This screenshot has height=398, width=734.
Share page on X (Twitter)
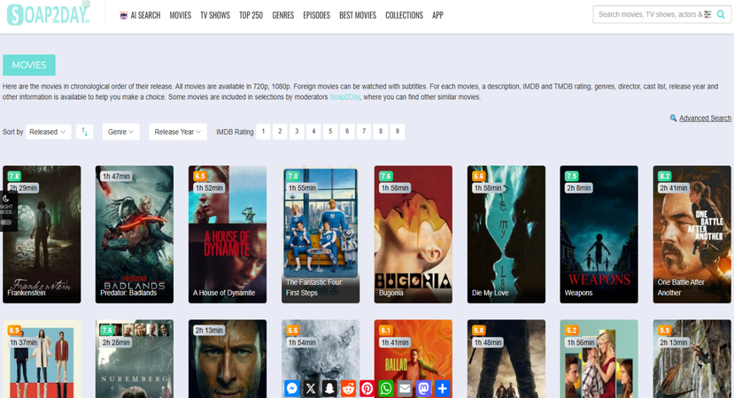(x=311, y=388)
